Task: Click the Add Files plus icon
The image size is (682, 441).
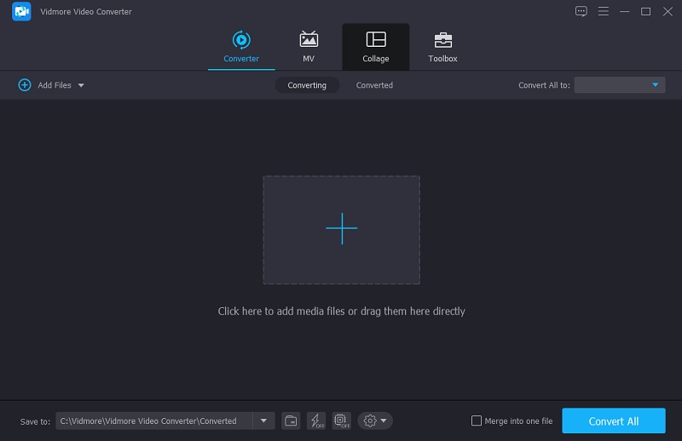Action: click(25, 85)
